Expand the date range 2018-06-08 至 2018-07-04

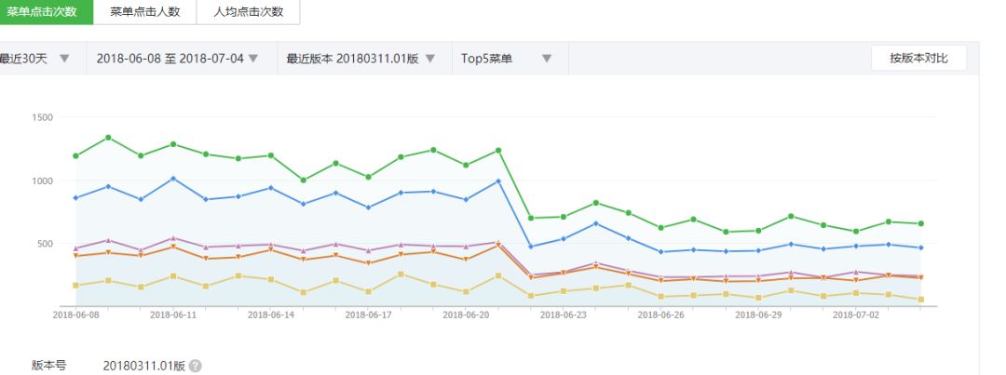177,59
